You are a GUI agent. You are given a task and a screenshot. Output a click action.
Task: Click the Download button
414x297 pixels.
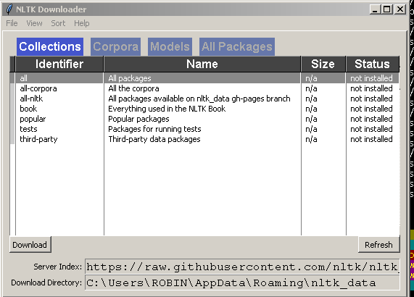[30, 245]
